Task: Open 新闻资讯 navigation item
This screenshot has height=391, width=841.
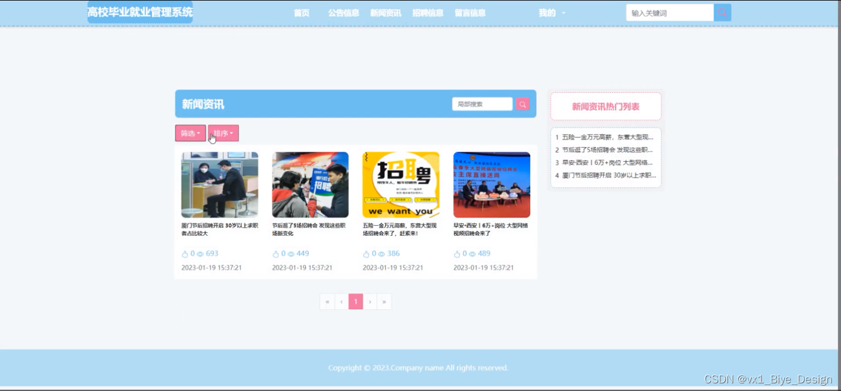Action: pos(385,13)
